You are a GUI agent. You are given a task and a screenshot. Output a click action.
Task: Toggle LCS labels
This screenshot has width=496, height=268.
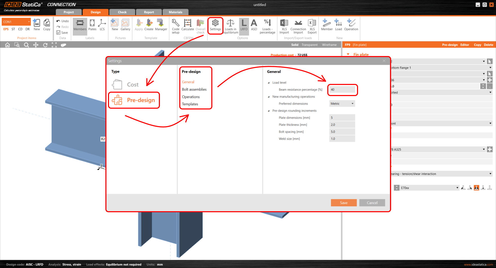point(102,25)
